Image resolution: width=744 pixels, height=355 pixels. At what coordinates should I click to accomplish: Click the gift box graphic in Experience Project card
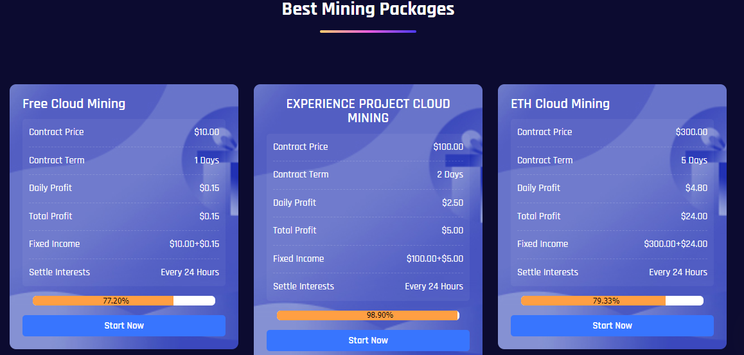click(x=474, y=167)
